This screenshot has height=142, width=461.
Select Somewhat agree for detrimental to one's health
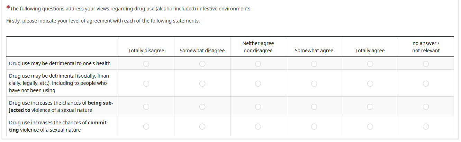314,64
